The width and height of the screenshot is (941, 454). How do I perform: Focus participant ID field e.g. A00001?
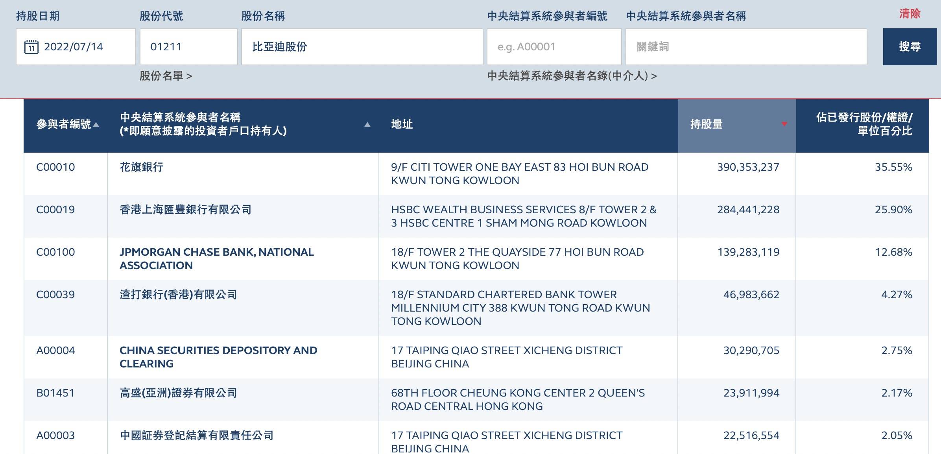pos(554,46)
